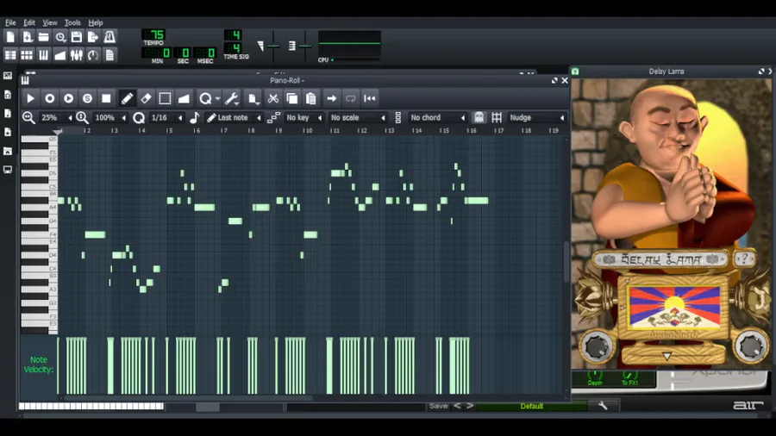Open the Help menu
776x436 pixels.
96,22
